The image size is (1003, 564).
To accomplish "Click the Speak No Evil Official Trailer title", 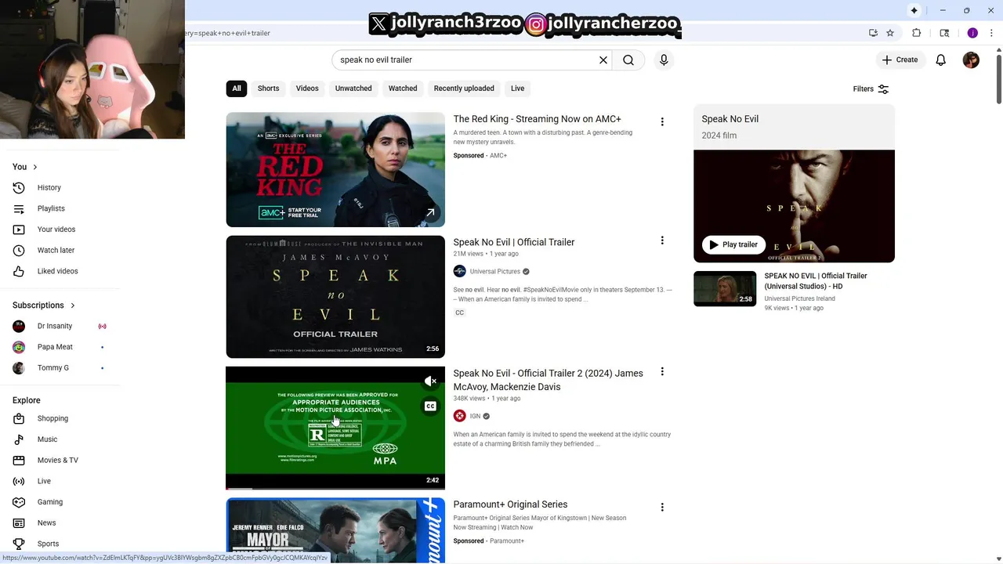I will [x=514, y=242].
